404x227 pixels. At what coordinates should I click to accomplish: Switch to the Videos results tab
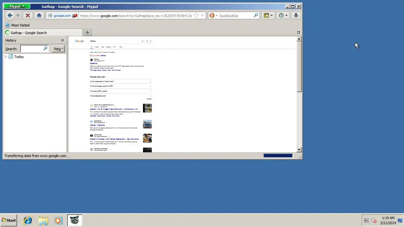tap(103, 47)
